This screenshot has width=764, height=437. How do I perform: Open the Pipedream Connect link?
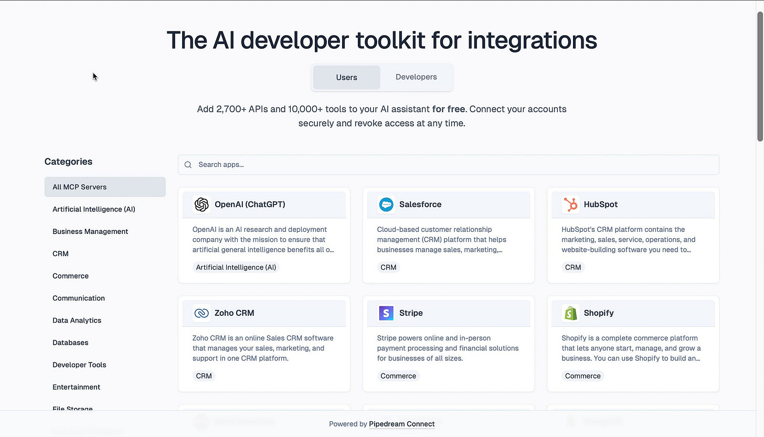(402, 424)
